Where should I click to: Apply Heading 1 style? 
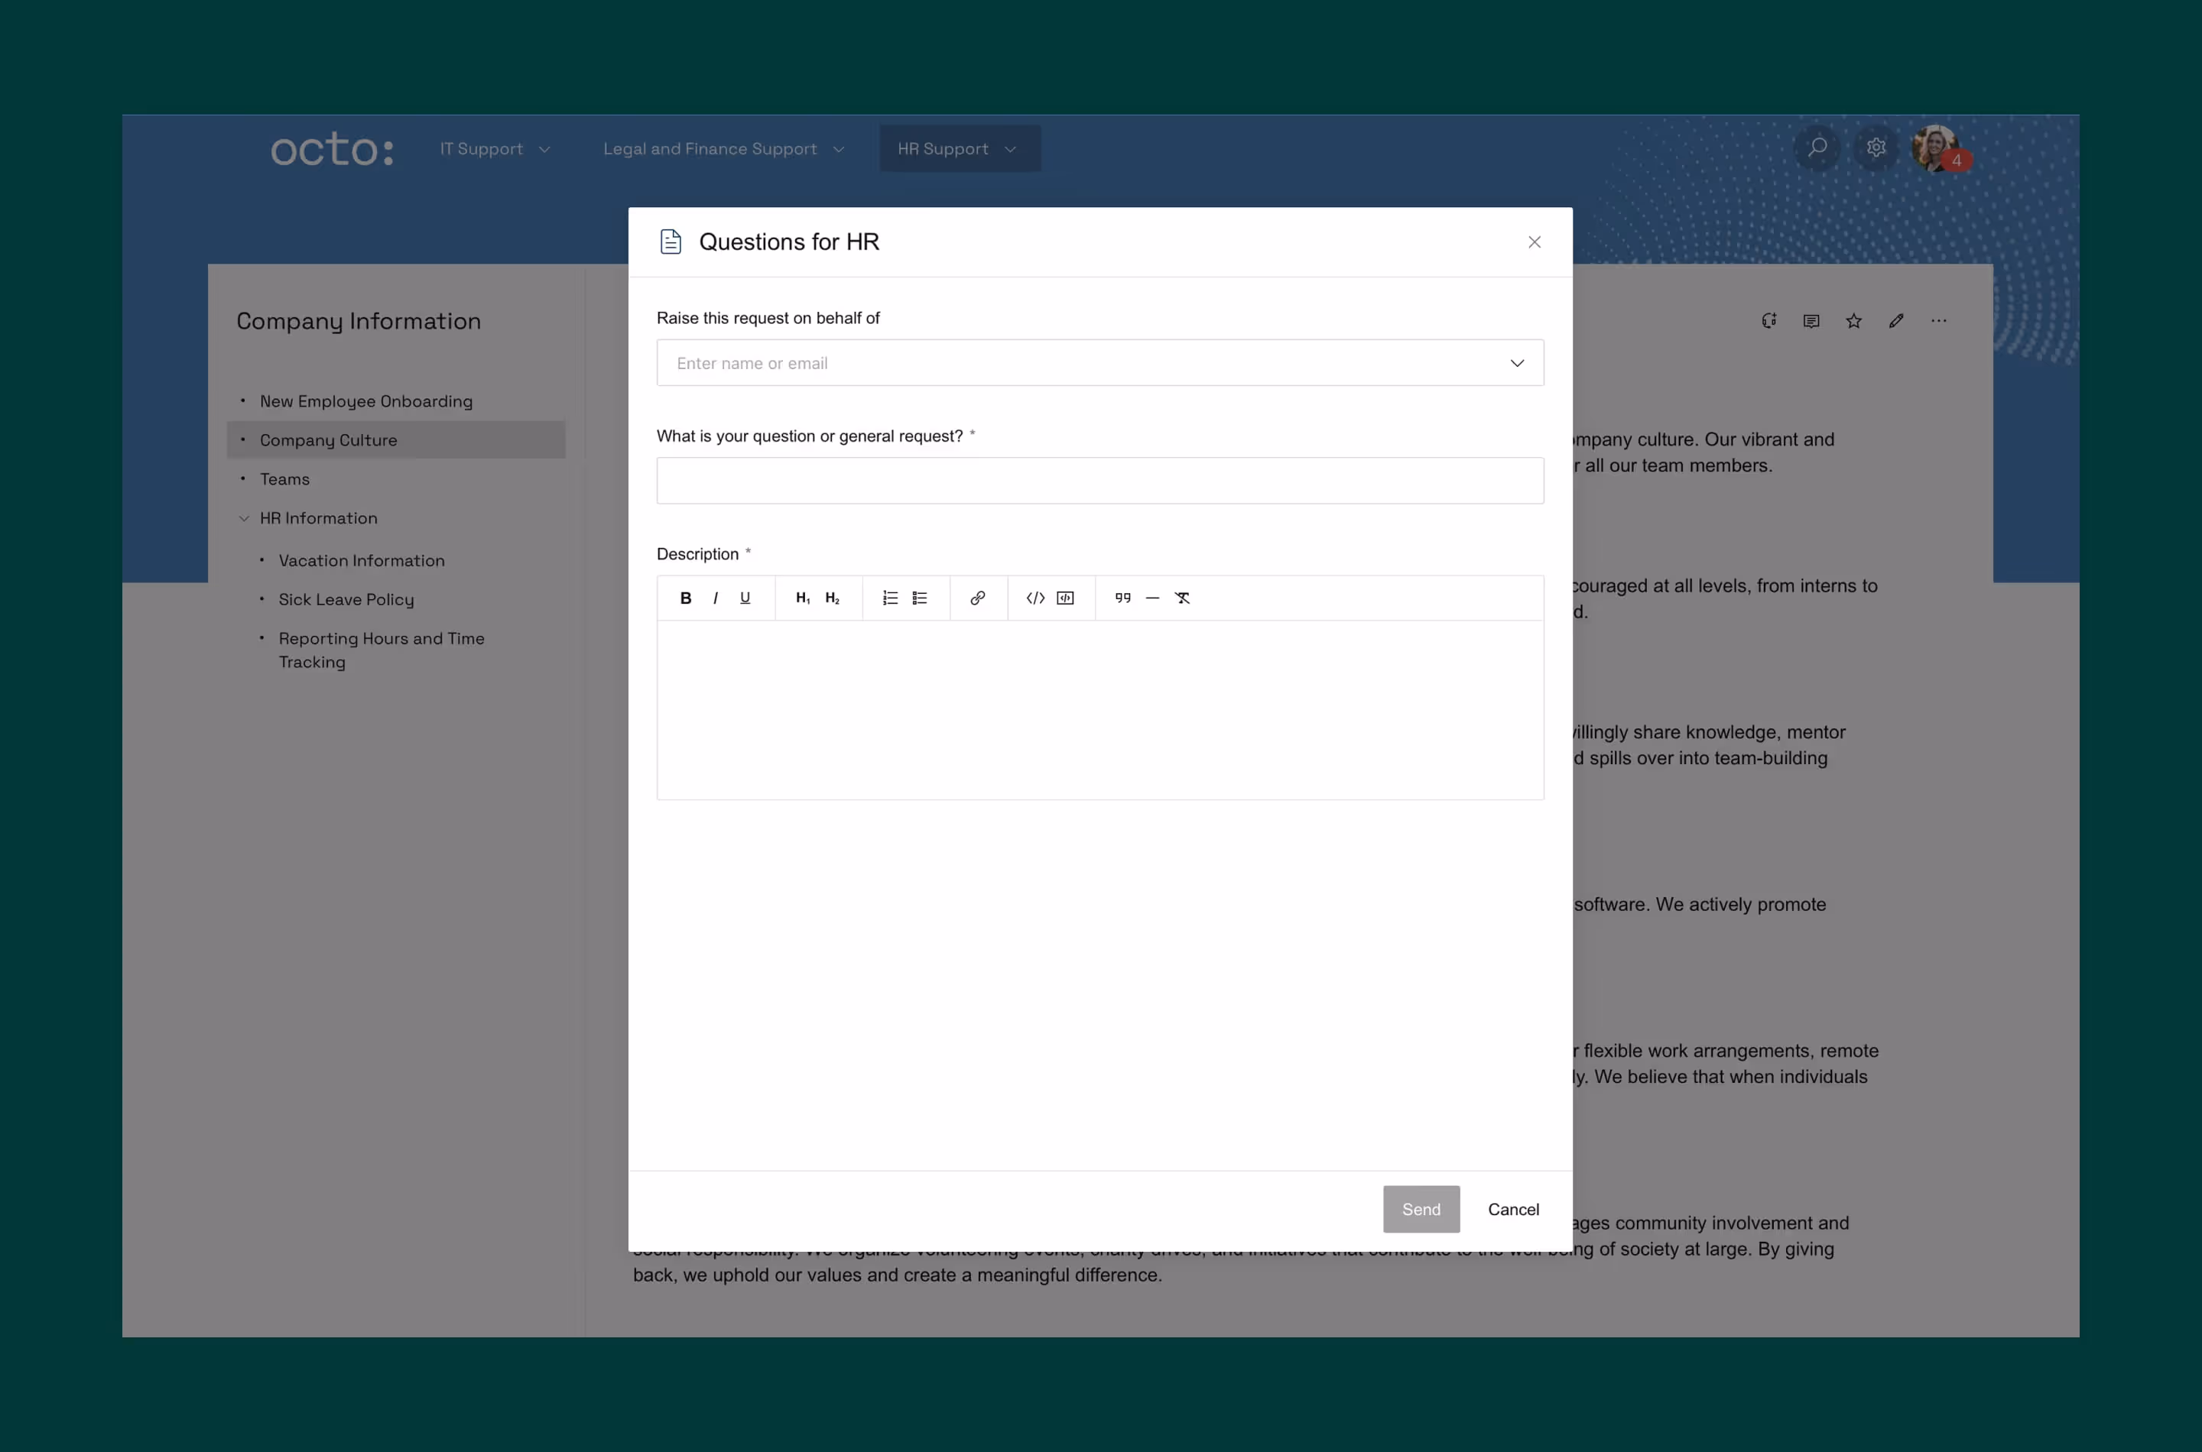pyautogui.click(x=802, y=598)
